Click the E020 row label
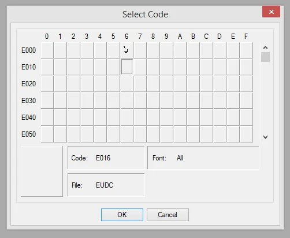The height and width of the screenshot is (238, 290). click(x=29, y=84)
